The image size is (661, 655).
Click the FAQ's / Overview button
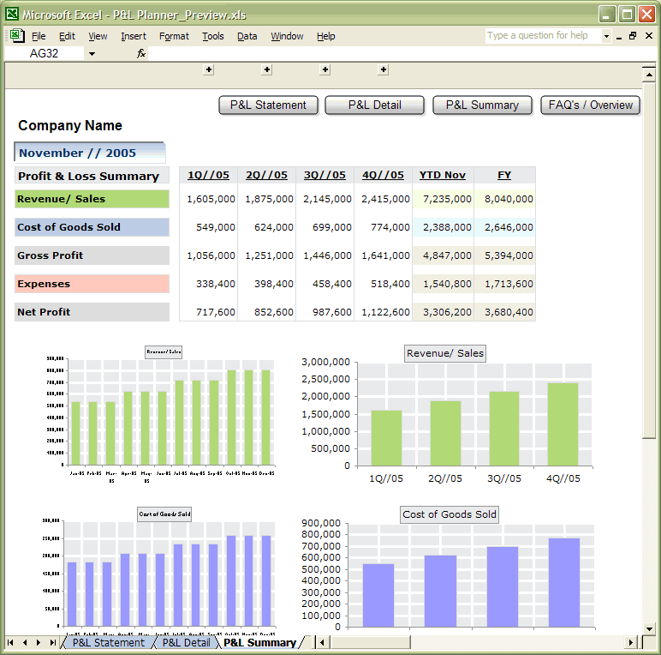click(590, 105)
